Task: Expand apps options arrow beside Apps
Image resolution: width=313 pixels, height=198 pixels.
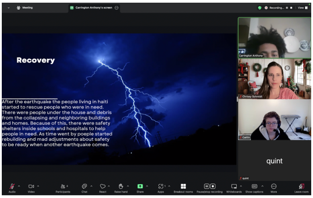Action: click(169, 186)
